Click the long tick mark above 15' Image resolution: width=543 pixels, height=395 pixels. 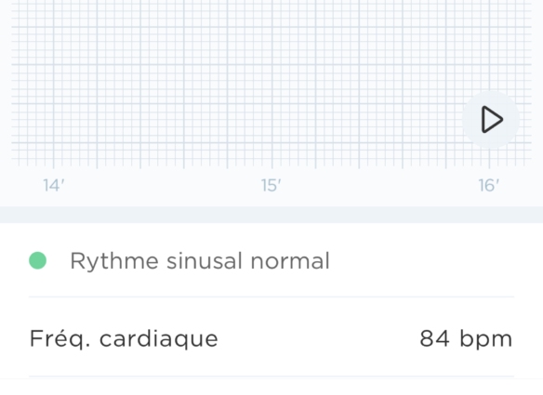tap(271, 164)
